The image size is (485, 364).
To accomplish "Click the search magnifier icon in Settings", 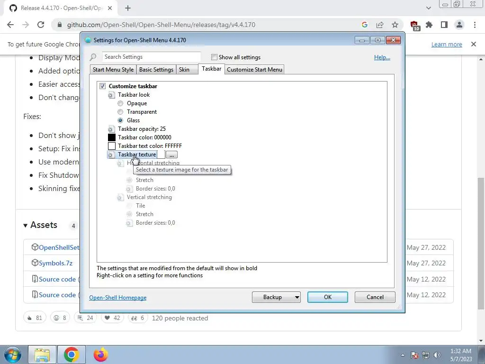I will pyautogui.click(x=93, y=57).
